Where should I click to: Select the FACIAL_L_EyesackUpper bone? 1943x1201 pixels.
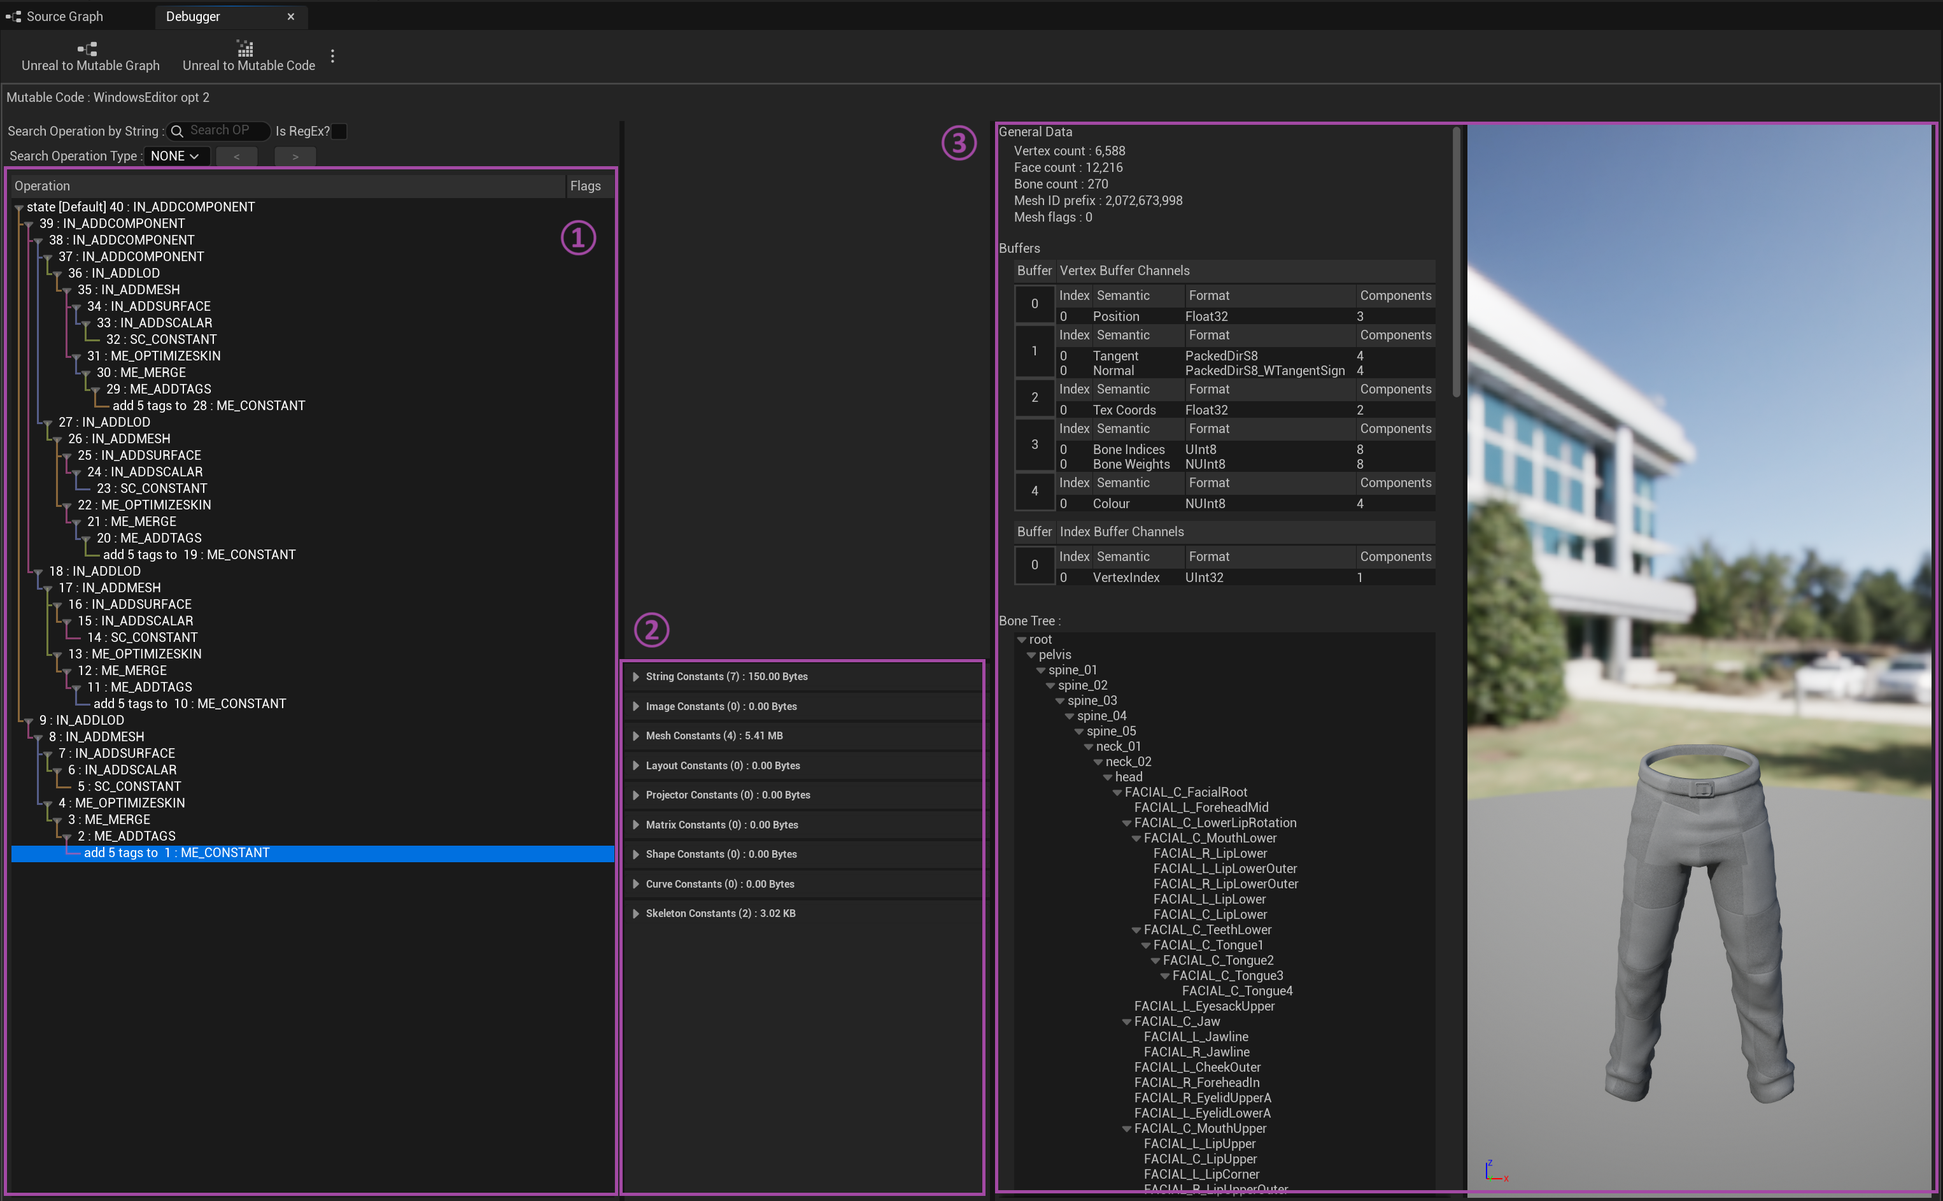point(1205,1006)
